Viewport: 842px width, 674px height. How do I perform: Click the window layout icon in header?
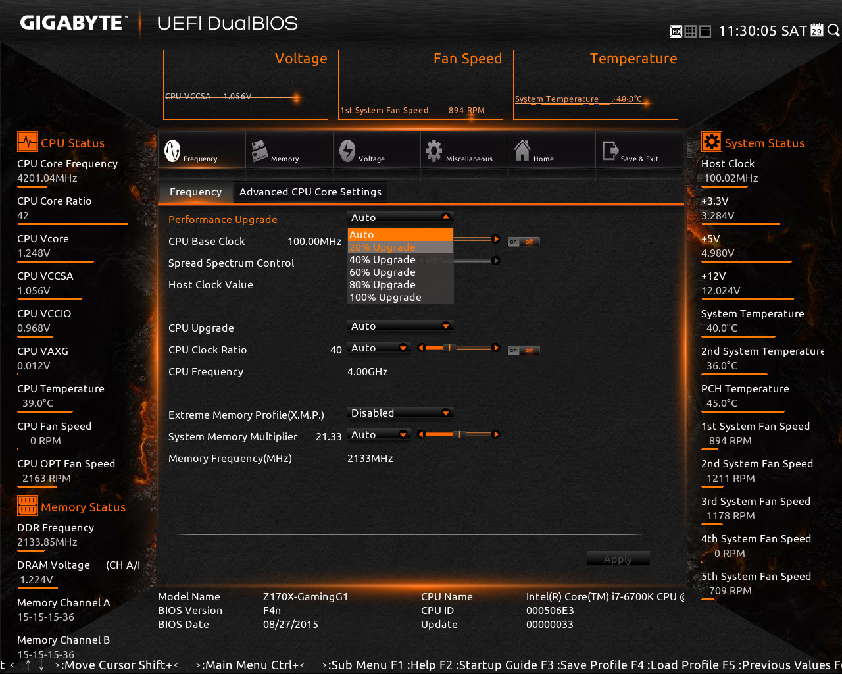pos(705,31)
